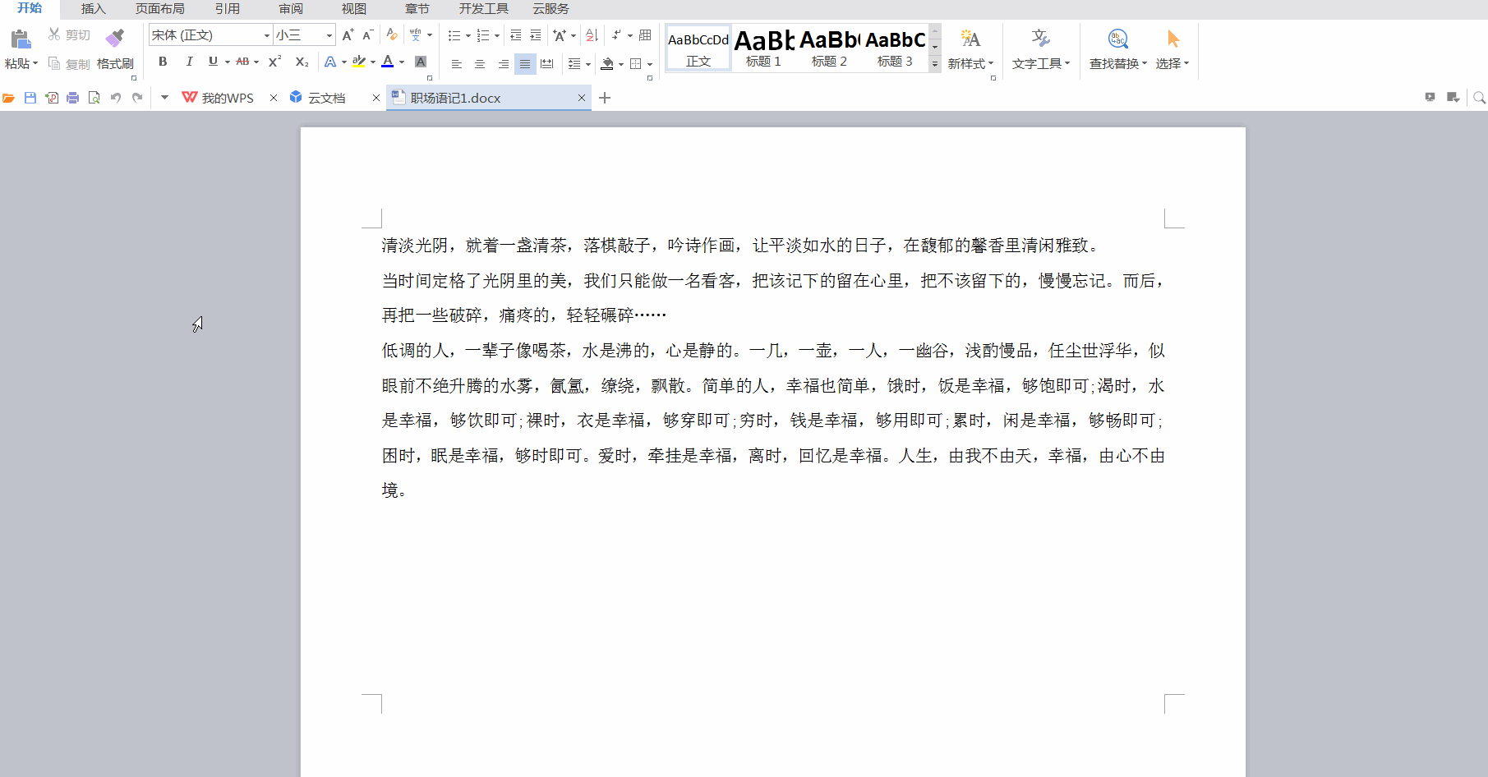1488x777 pixels.
Task: Click the red font color A swatch
Action: coord(388,62)
